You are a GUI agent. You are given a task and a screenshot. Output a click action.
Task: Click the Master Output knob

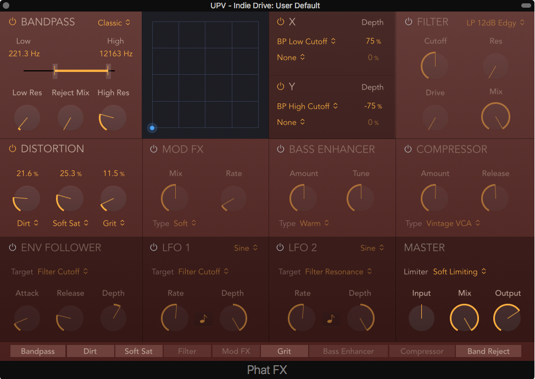508,318
